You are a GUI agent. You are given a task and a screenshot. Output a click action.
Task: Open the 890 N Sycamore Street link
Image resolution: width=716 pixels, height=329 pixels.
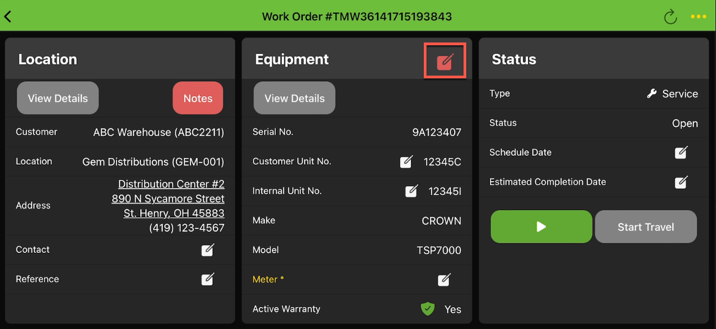click(x=168, y=199)
